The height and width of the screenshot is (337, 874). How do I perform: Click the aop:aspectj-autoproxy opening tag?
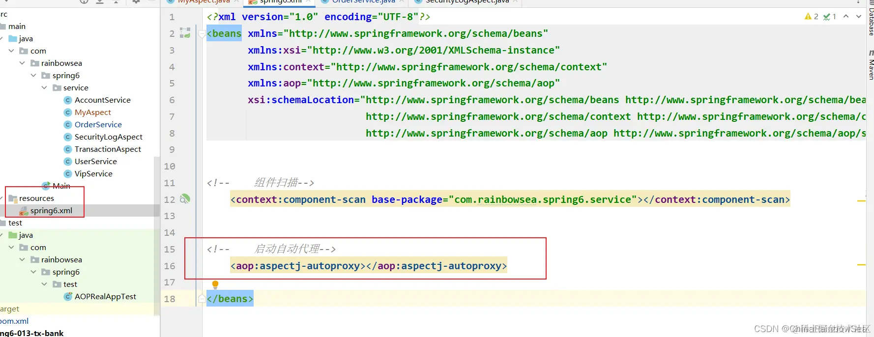click(298, 266)
